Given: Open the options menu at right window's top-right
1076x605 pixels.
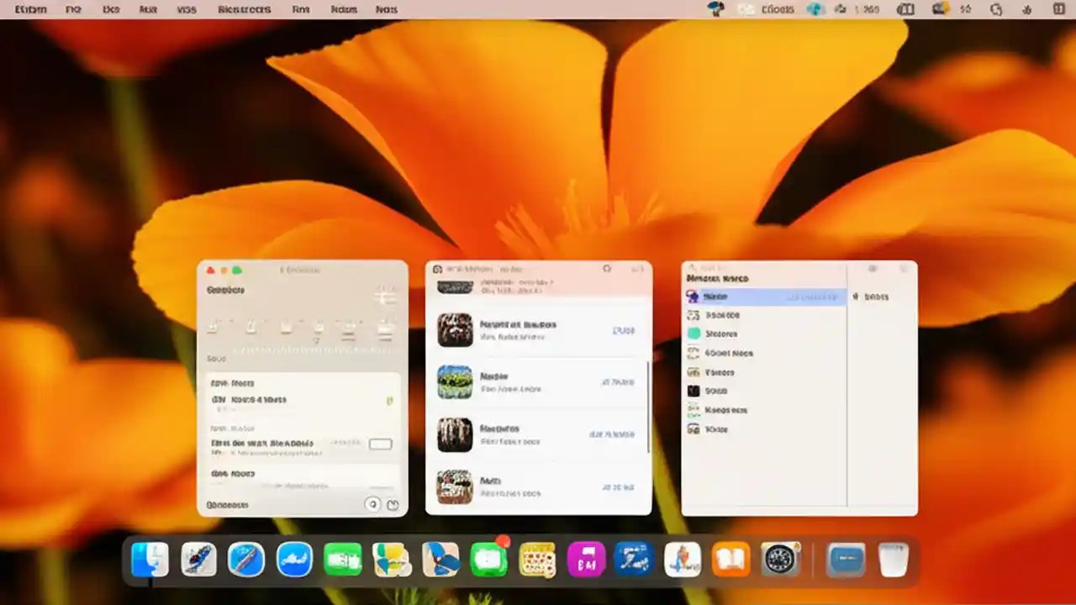Looking at the screenshot, I should click(x=904, y=267).
